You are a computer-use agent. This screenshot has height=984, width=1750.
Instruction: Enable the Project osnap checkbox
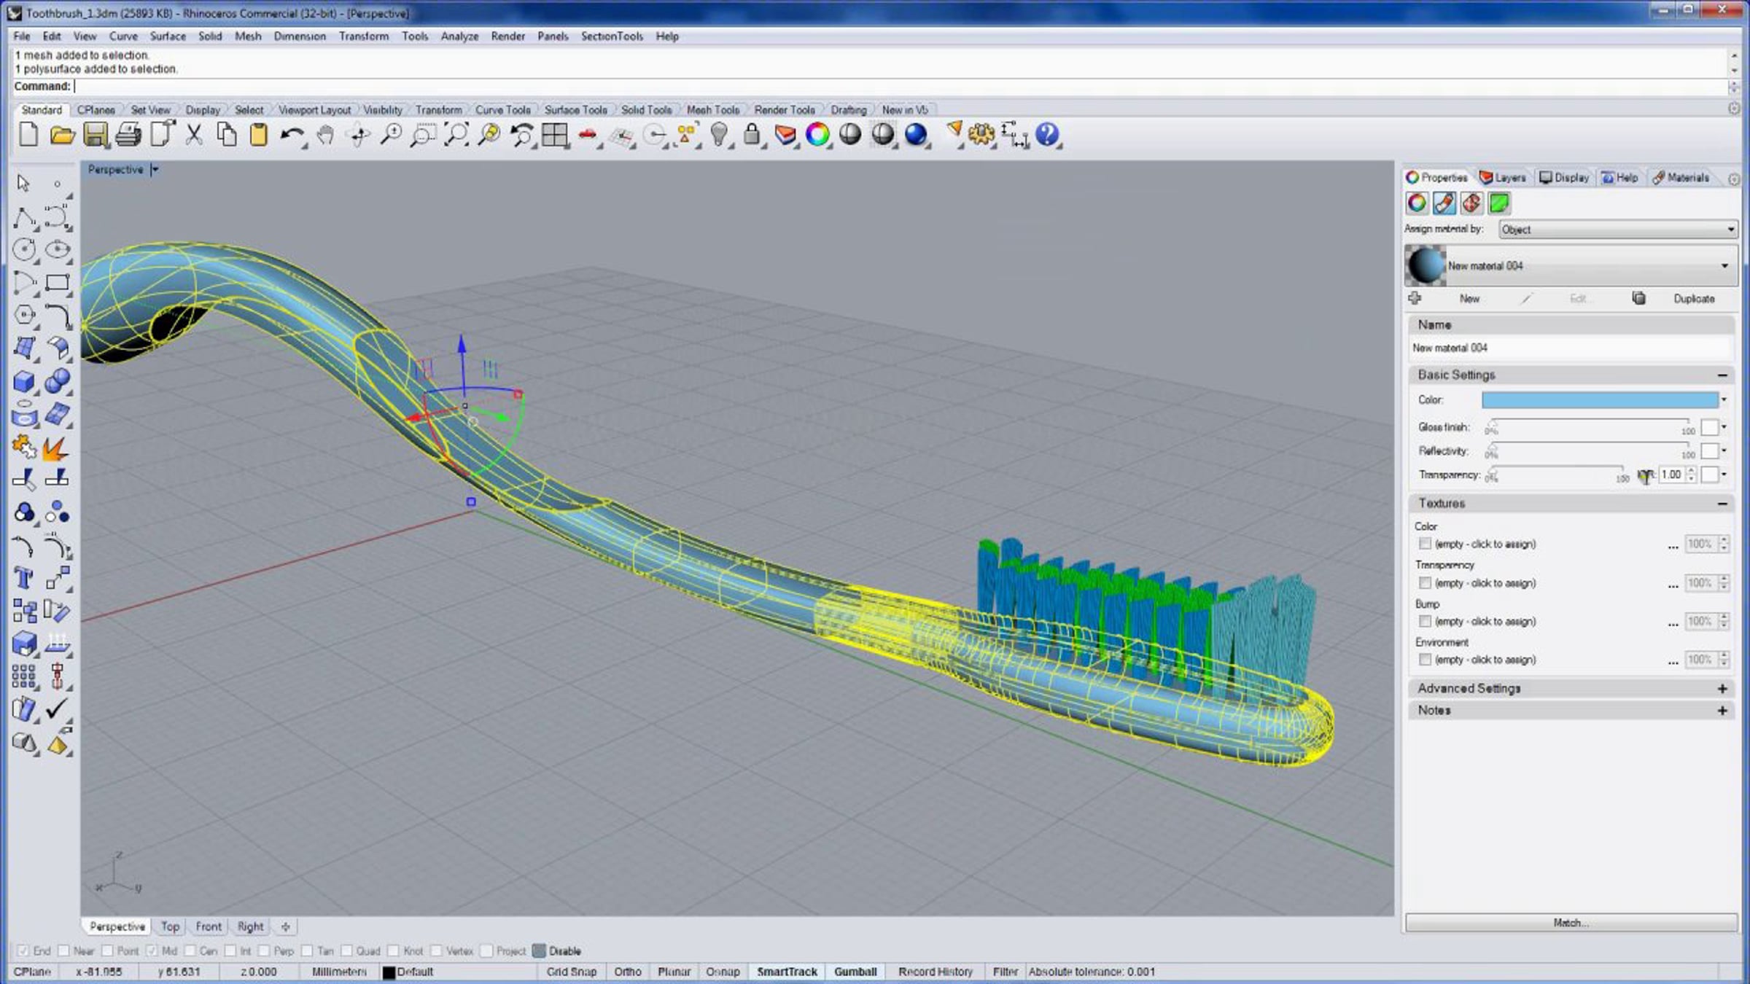(x=487, y=950)
